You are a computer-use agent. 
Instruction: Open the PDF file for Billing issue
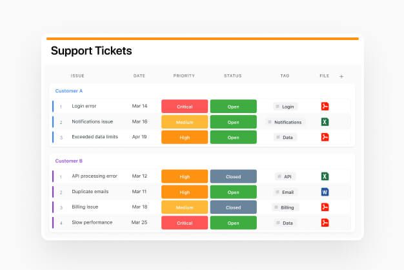pyautogui.click(x=325, y=207)
